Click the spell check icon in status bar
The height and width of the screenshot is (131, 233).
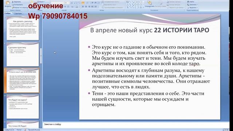(25, 130)
